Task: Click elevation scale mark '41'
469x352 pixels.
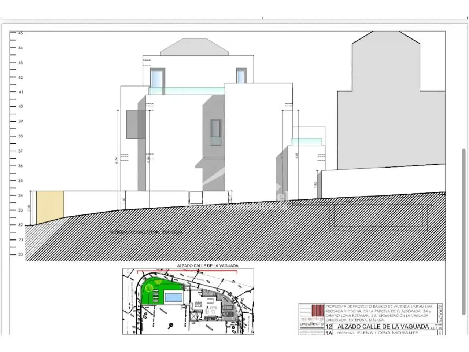Action: pos(21,92)
